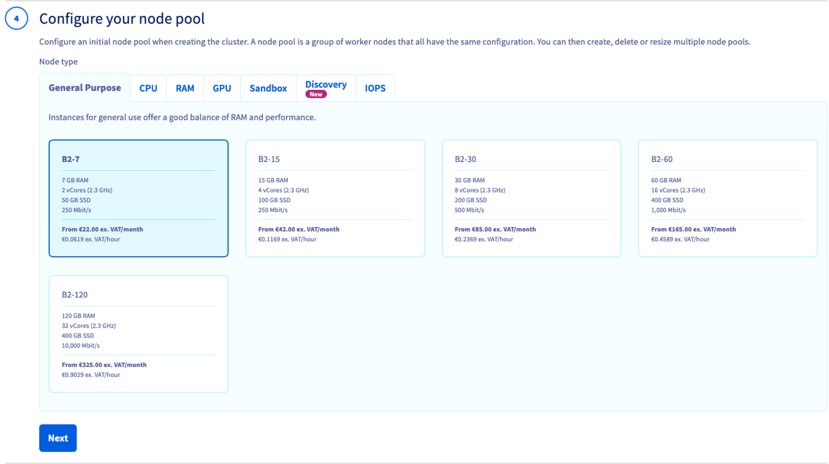Choose the B2-120 node card
This screenshot has height=464, width=829.
(x=138, y=333)
